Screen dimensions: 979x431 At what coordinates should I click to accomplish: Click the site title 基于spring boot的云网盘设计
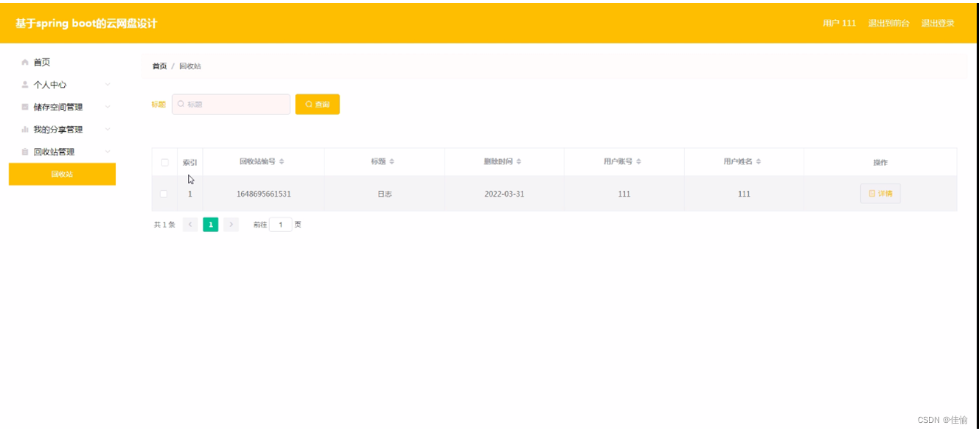[x=86, y=24]
